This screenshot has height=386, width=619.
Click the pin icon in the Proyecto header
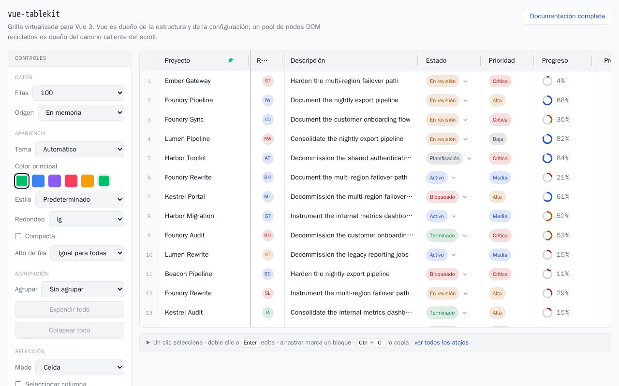(231, 60)
